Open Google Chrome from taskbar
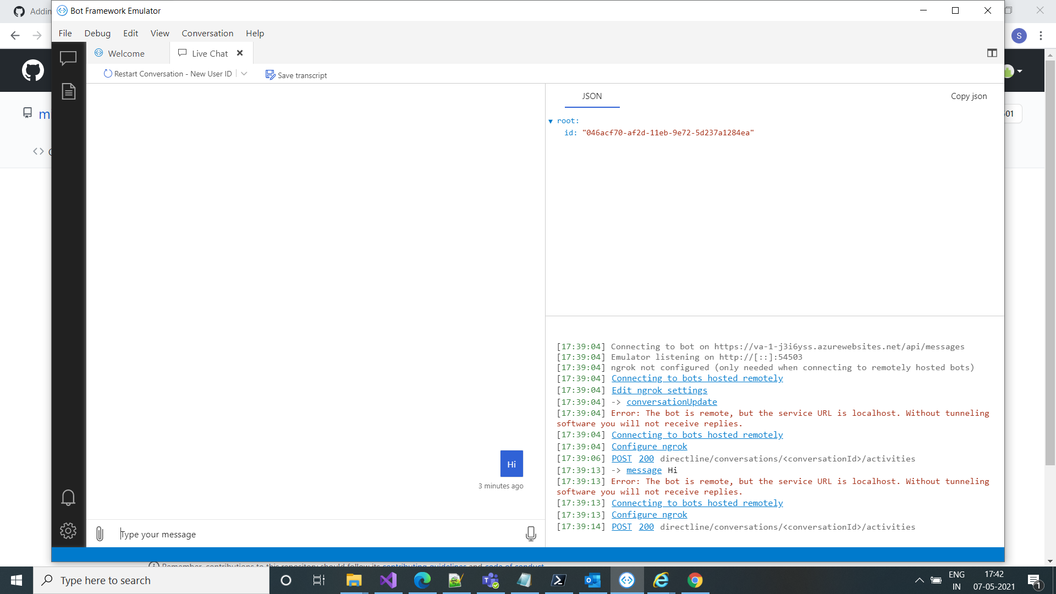The width and height of the screenshot is (1056, 594). [x=695, y=580]
